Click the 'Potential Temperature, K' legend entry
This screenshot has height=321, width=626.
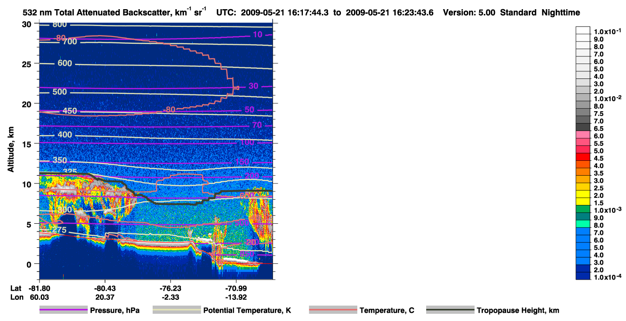[x=247, y=310]
